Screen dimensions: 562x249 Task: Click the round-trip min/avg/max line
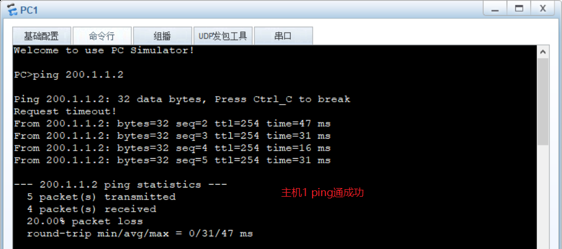coord(139,233)
